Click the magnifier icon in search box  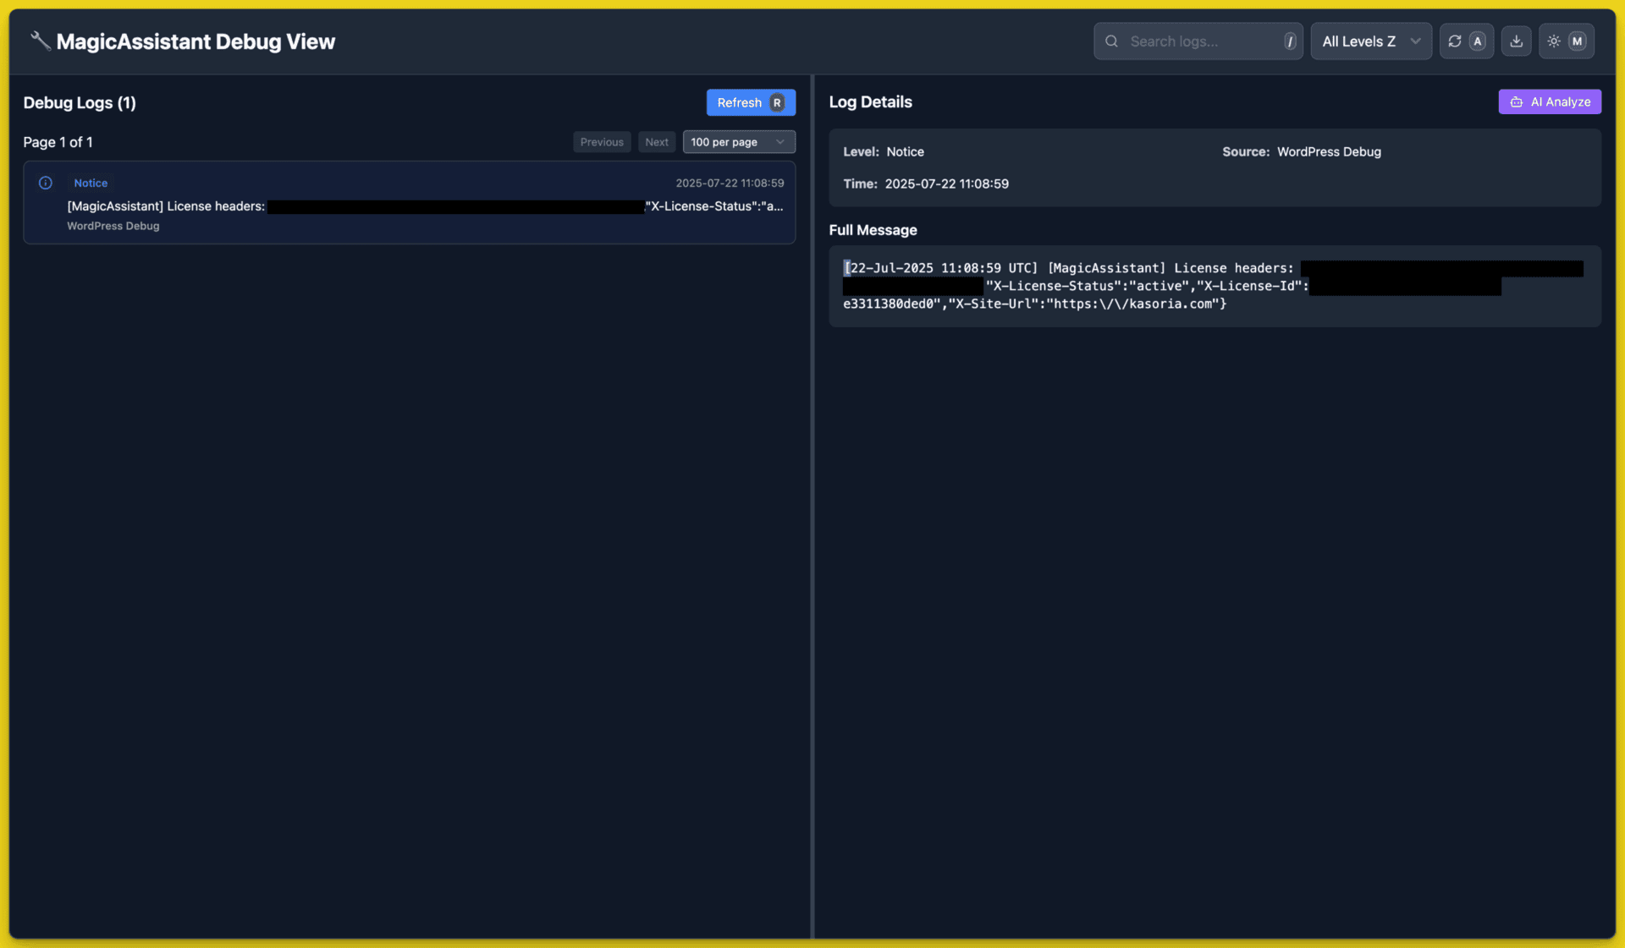(1111, 41)
